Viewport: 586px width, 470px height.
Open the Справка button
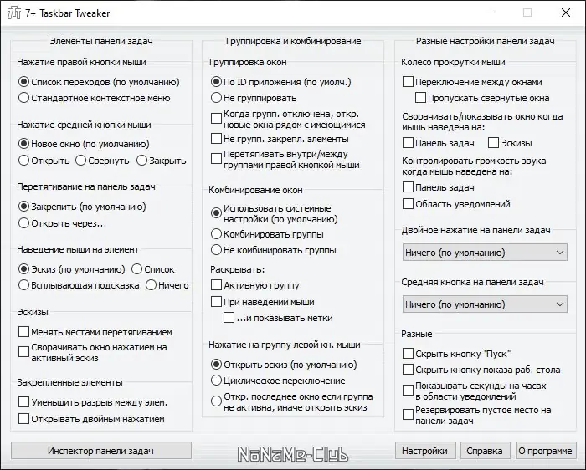tap(485, 451)
